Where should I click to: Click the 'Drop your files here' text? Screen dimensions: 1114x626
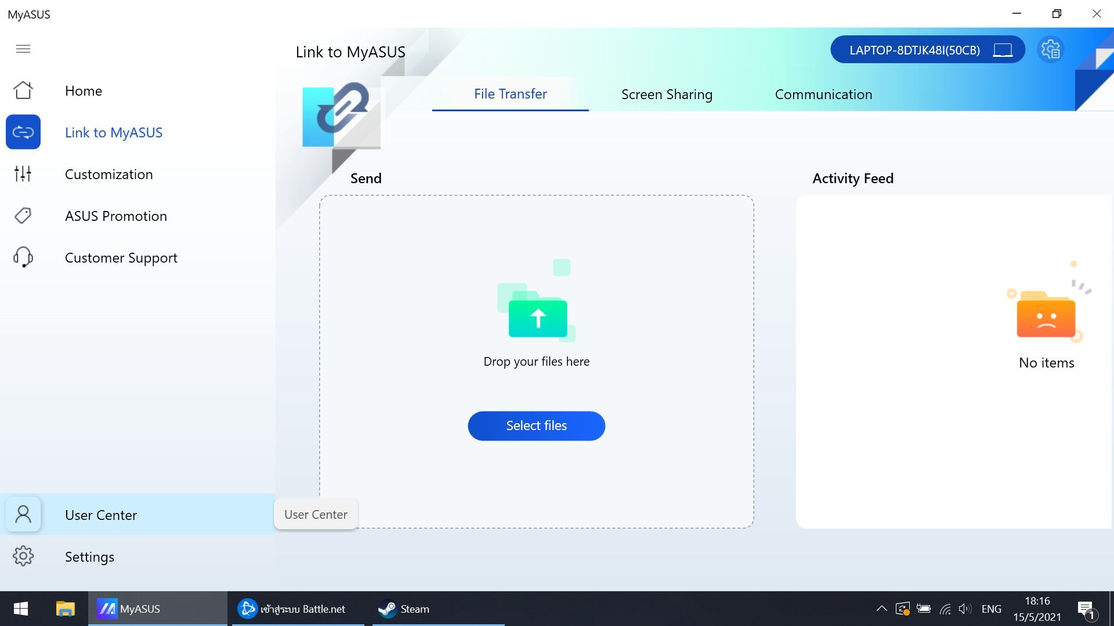537,362
